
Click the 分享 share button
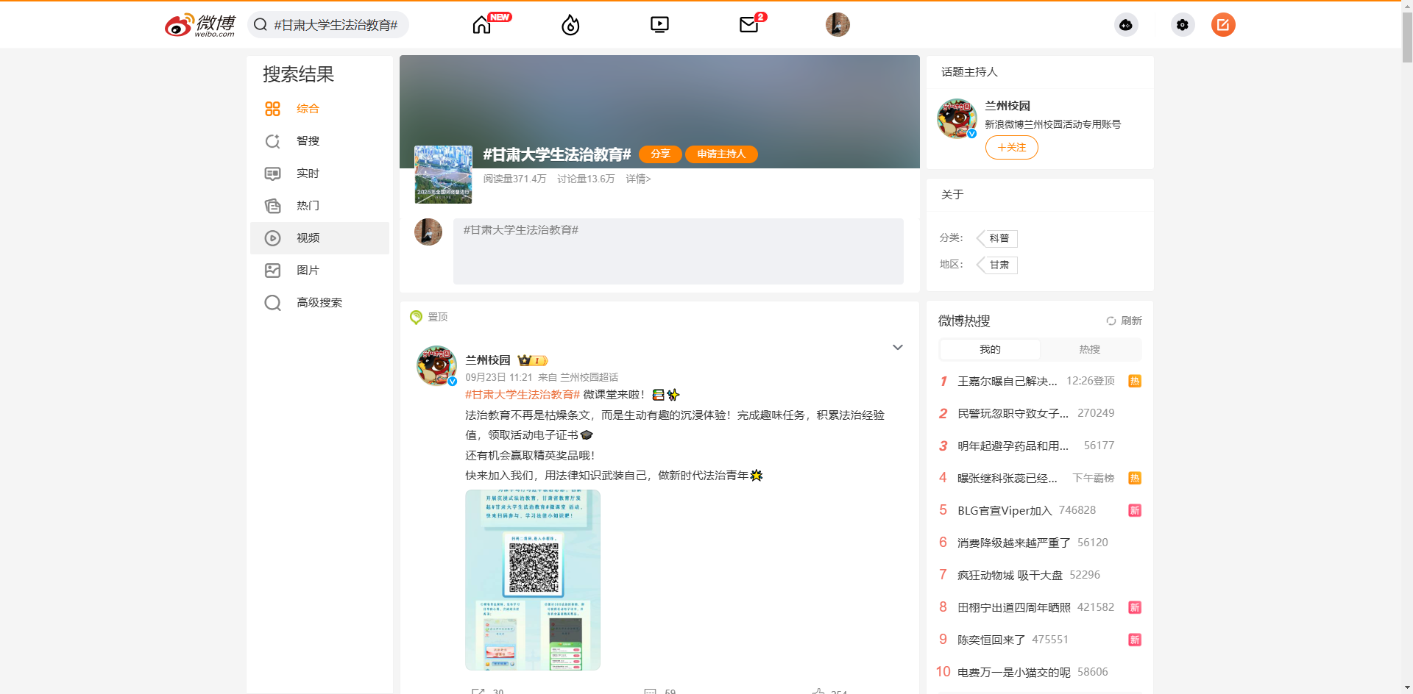coord(659,154)
